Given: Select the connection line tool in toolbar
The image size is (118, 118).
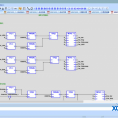Looking at the screenshot, I should click(28, 9).
